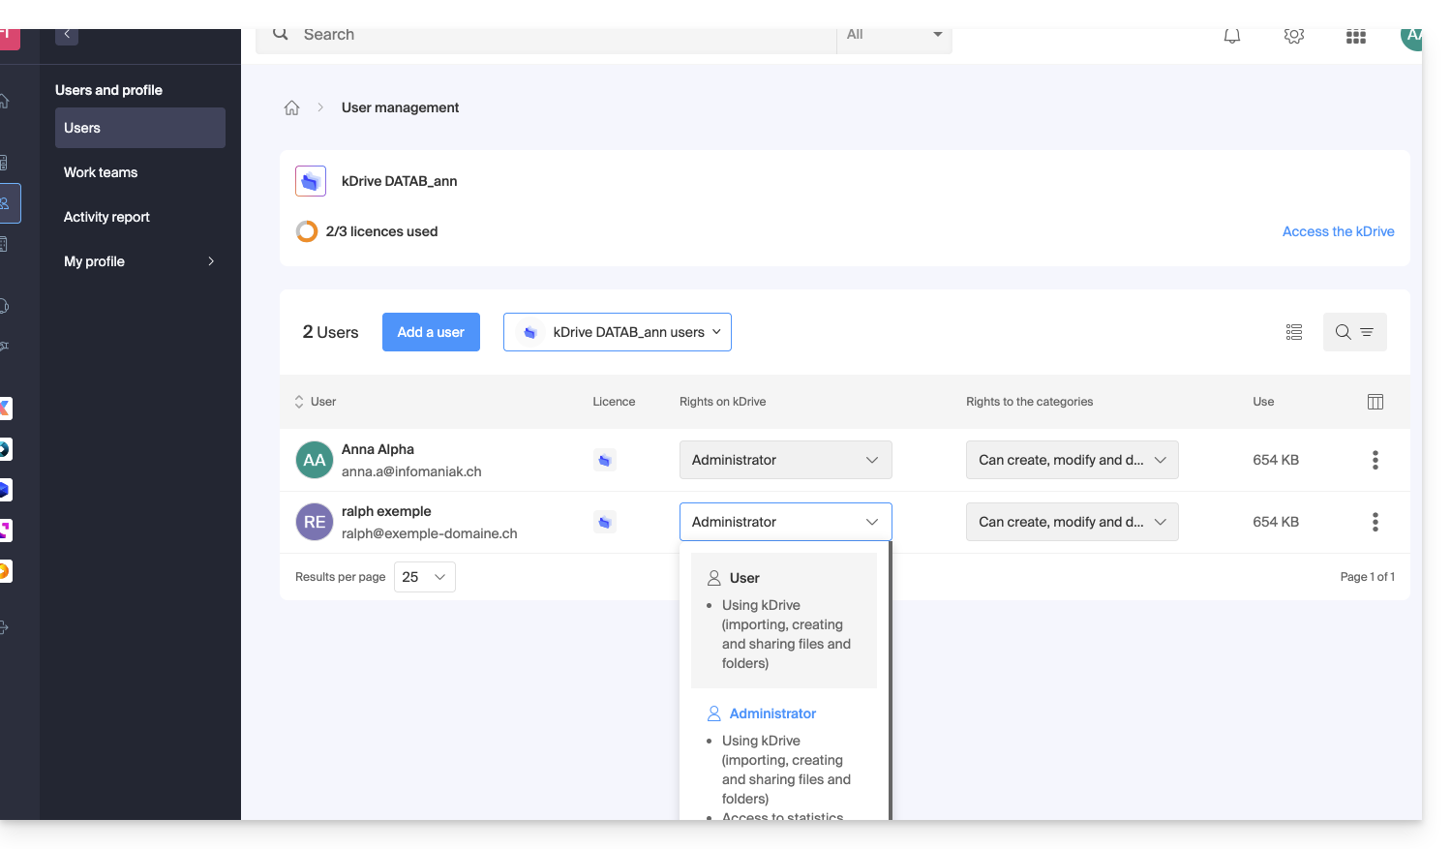The height and width of the screenshot is (849, 1451).
Task: Open the column display settings icon
Action: [x=1375, y=402]
